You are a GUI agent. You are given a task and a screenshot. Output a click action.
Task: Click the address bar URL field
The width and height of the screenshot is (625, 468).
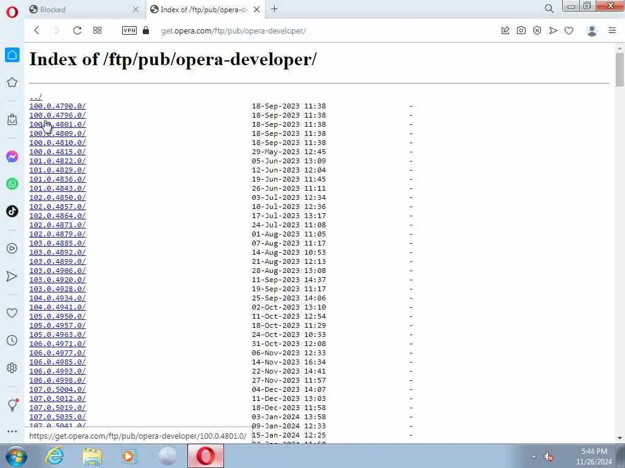click(x=233, y=30)
